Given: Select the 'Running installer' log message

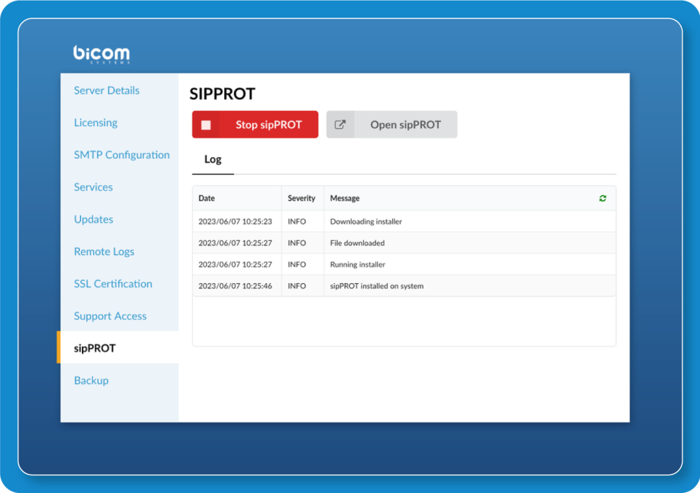Looking at the screenshot, I should 358,265.
